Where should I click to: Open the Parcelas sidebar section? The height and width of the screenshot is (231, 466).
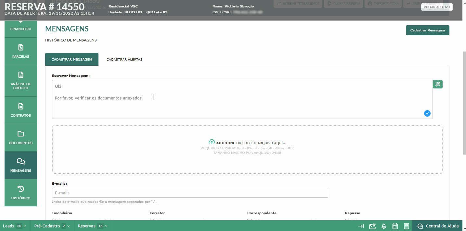(21, 51)
